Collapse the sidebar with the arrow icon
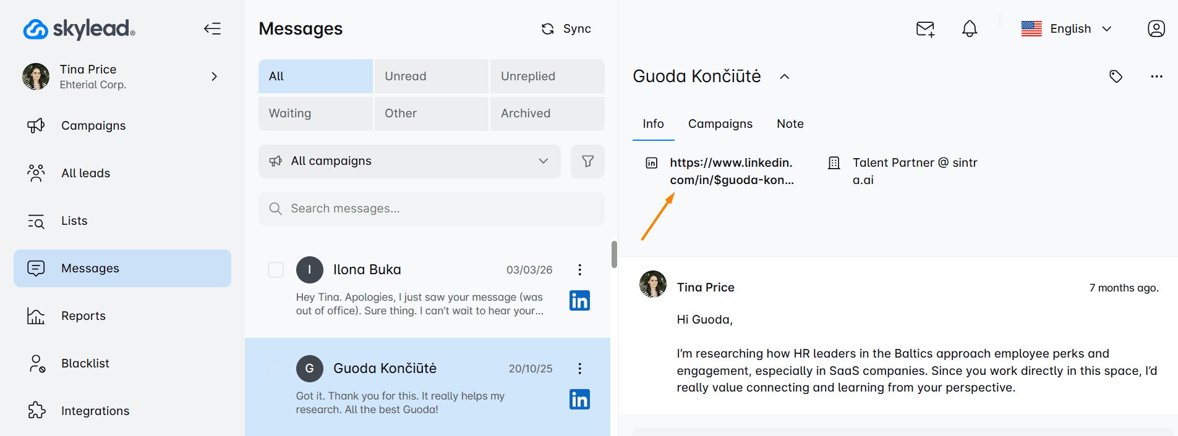 pyautogui.click(x=212, y=28)
